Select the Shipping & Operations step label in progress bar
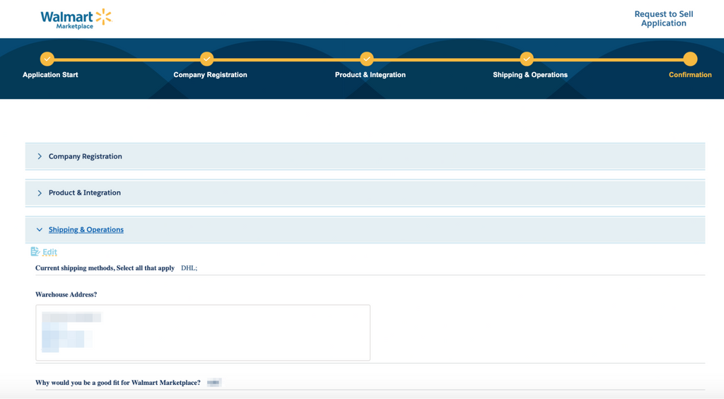 (x=530, y=75)
